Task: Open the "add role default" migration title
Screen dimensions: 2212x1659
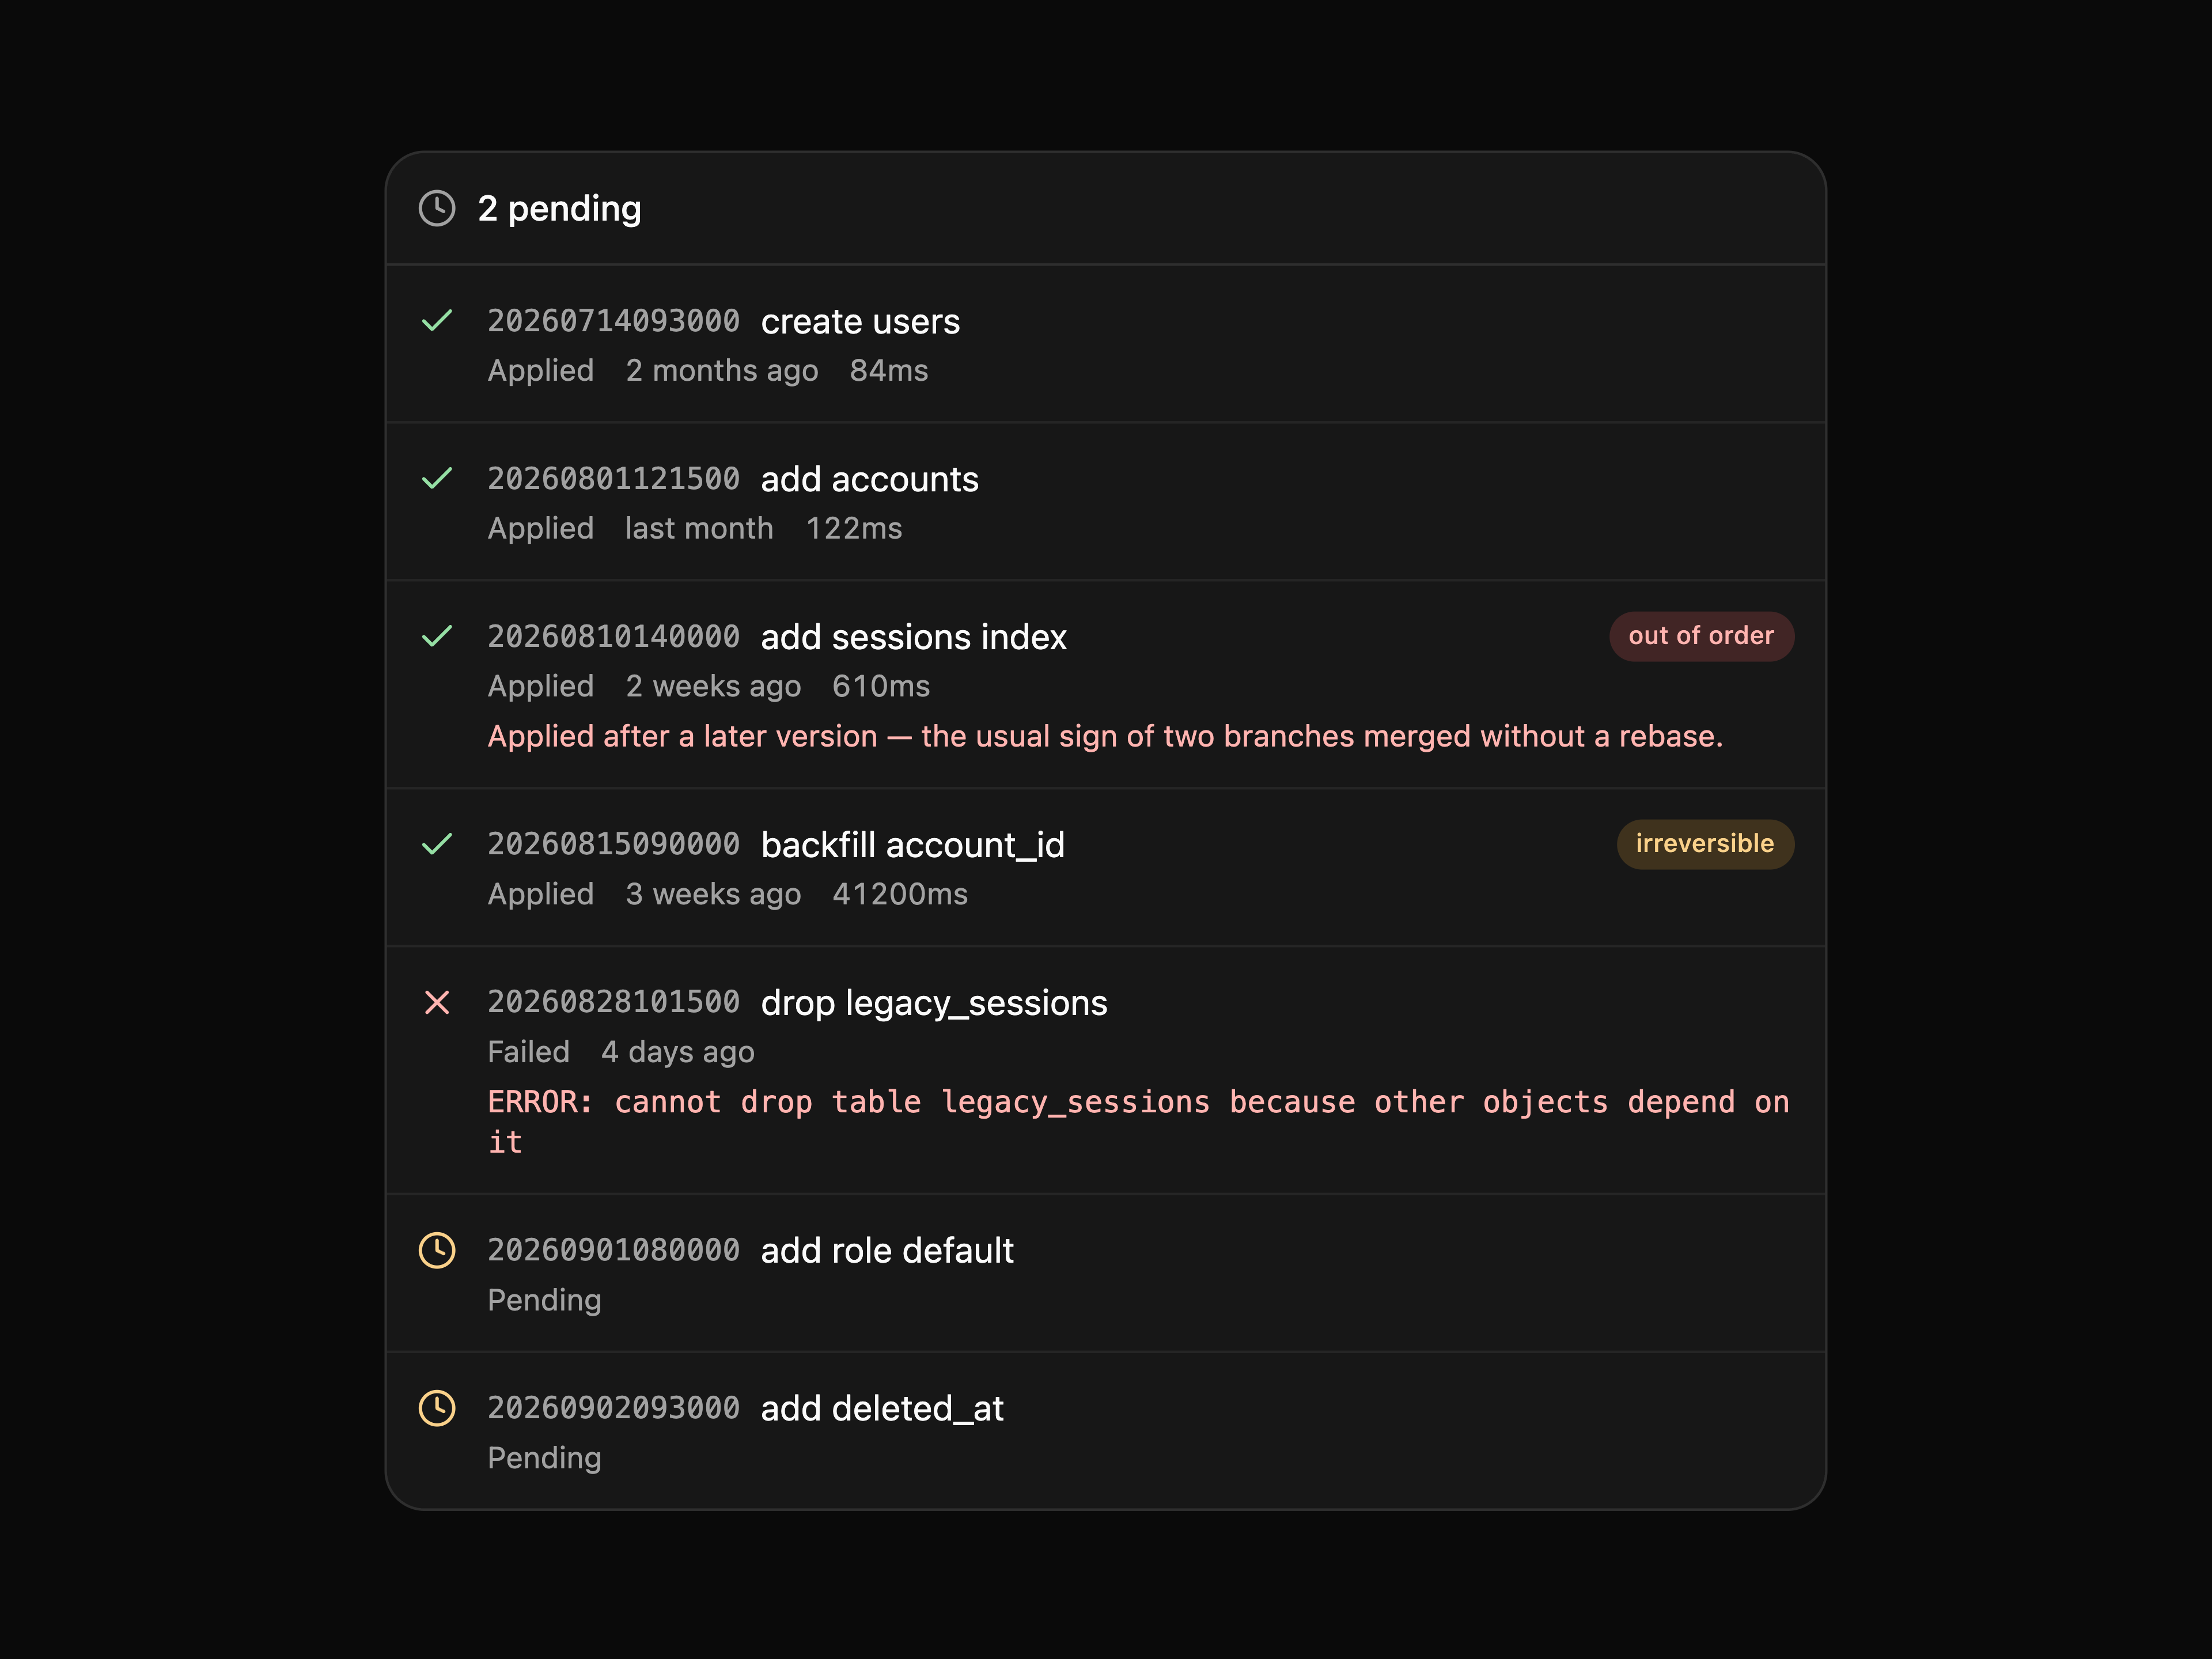Action: tap(887, 1251)
